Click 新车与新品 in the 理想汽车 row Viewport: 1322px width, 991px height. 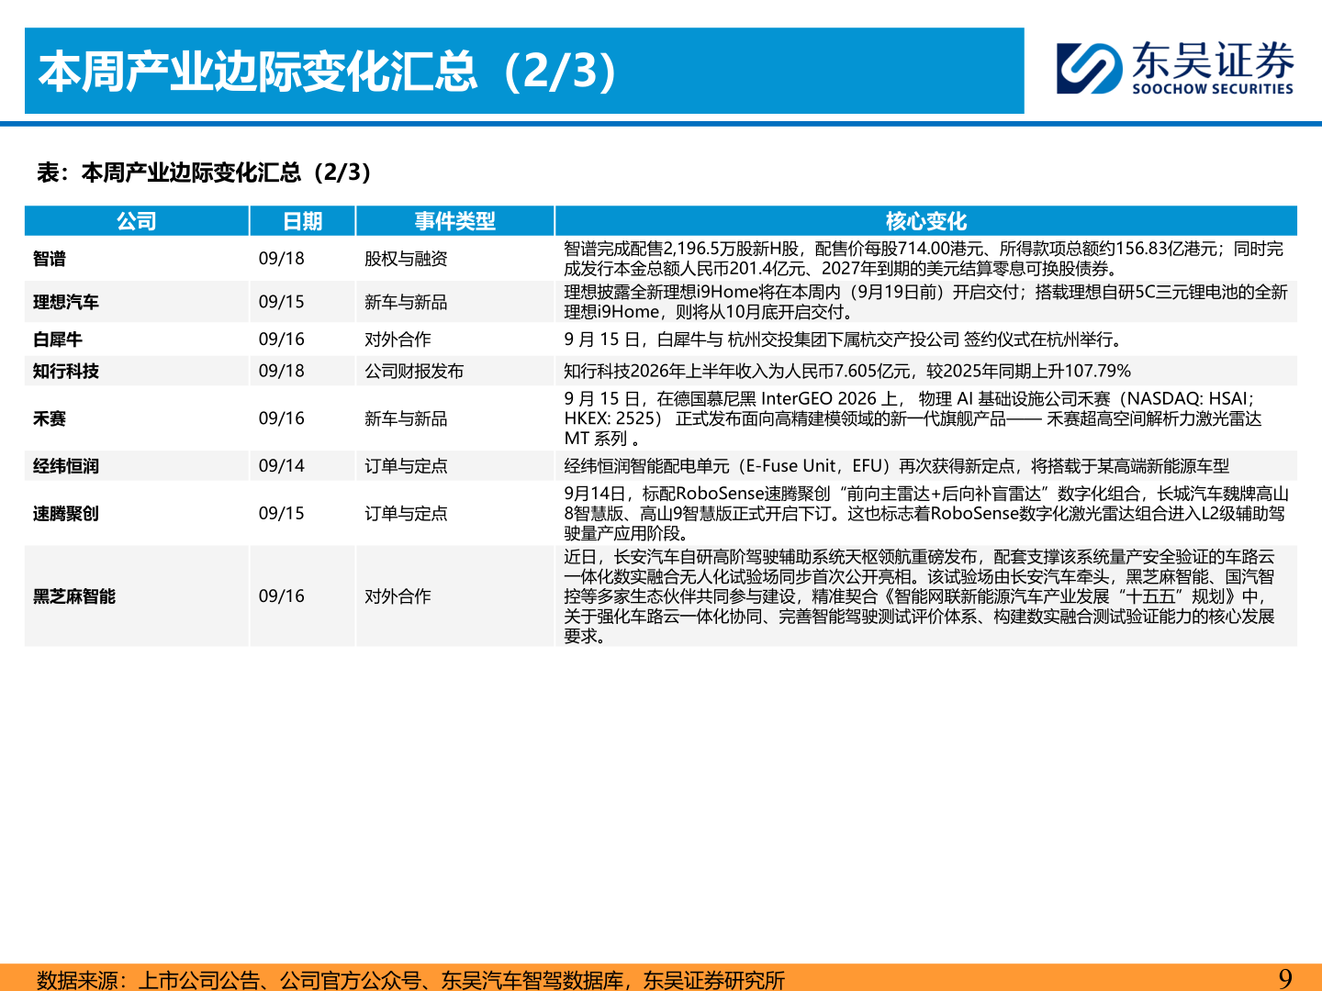[406, 302]
